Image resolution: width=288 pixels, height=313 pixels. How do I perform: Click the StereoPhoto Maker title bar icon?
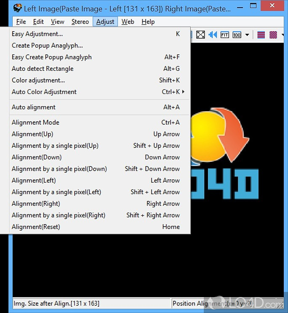point(18,8)
